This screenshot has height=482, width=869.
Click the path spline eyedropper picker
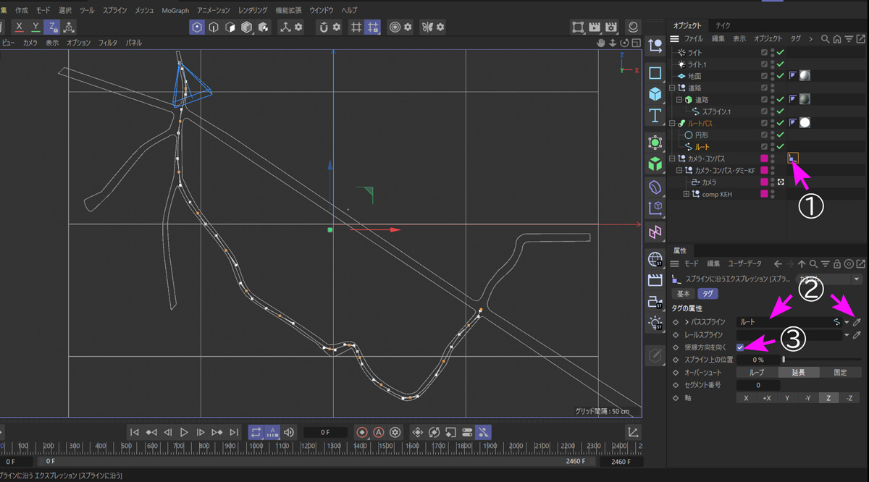click(x=857, y=321)
